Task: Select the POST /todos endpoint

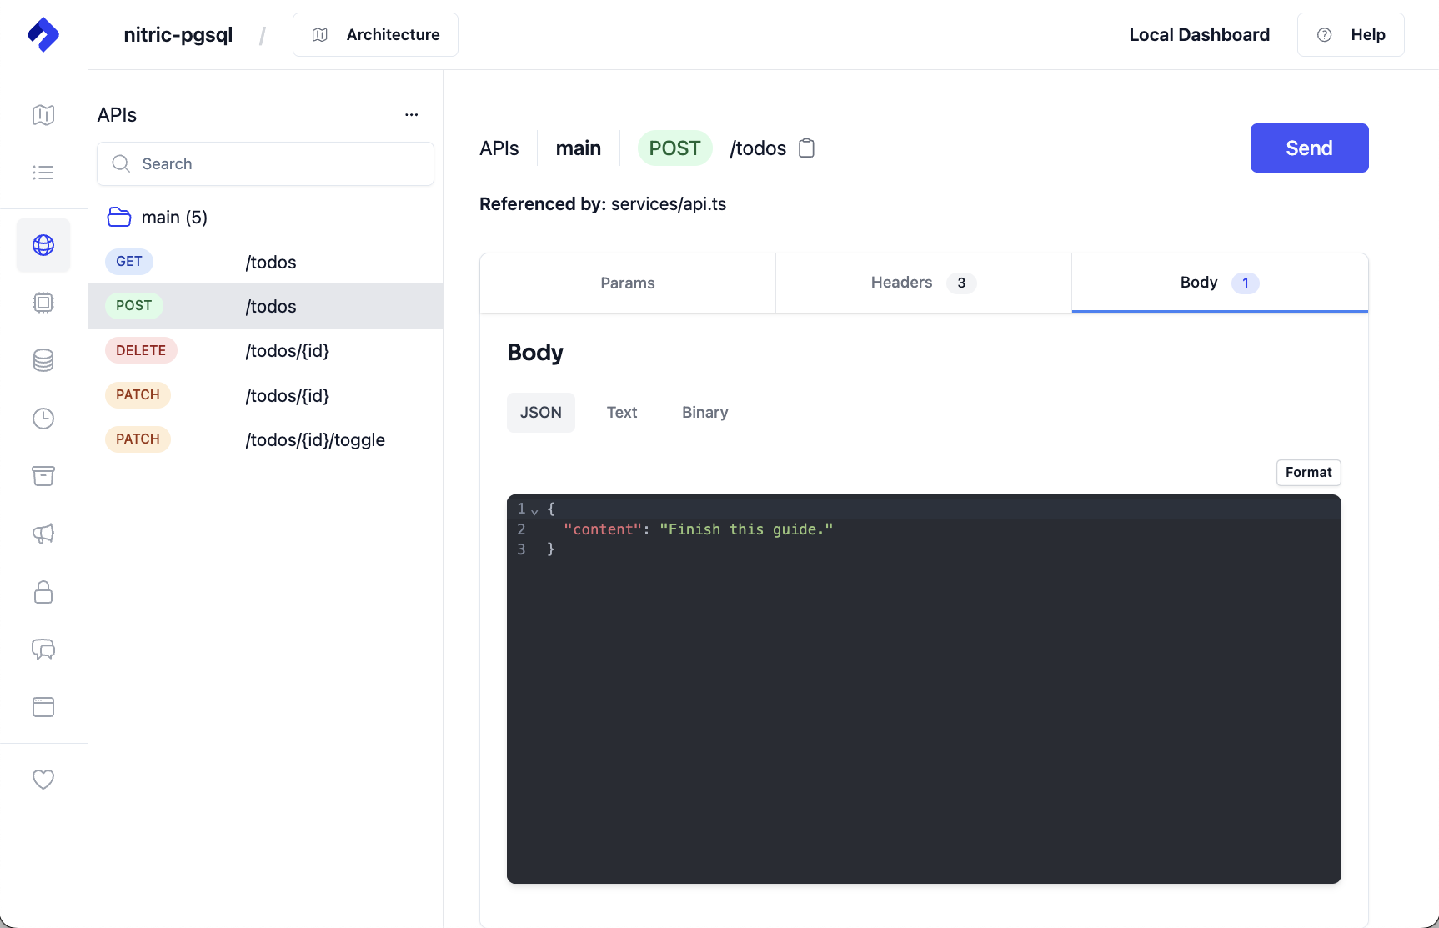Action: [265, 306]
